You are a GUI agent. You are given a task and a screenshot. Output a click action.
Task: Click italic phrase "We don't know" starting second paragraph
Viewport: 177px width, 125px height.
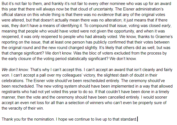[15, 70]
